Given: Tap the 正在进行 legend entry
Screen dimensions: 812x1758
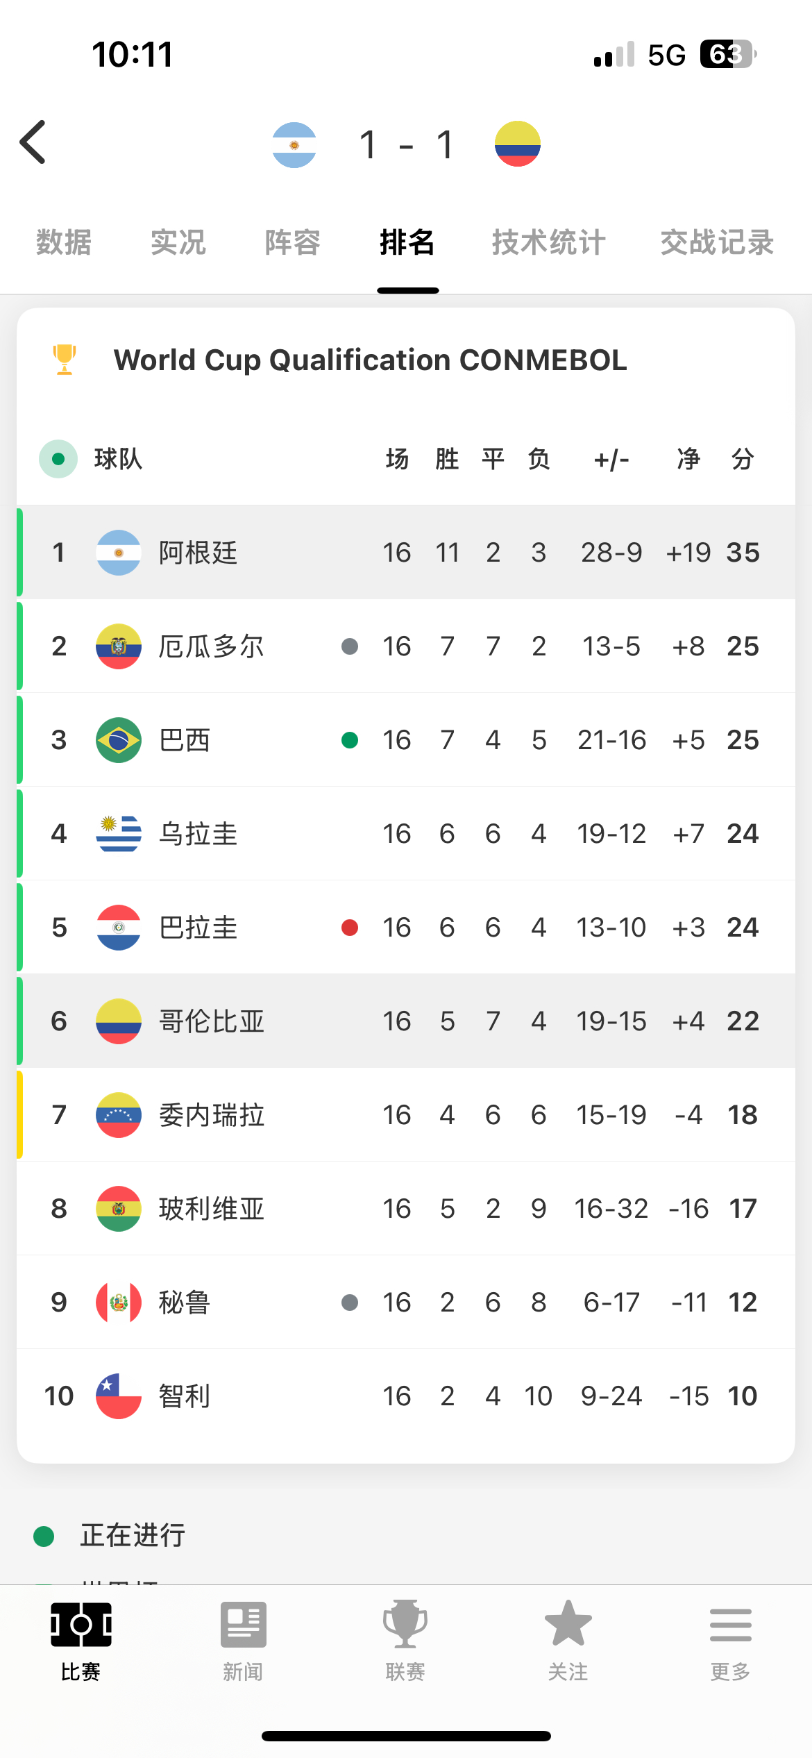Looking at the screenshot, I should 110,1535.
